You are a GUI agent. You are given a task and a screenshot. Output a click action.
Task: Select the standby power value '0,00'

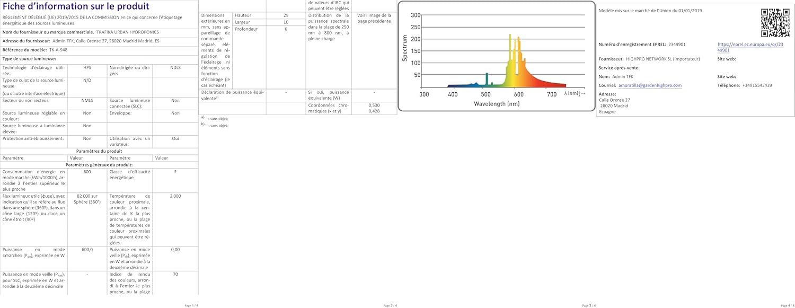[175, 249]
